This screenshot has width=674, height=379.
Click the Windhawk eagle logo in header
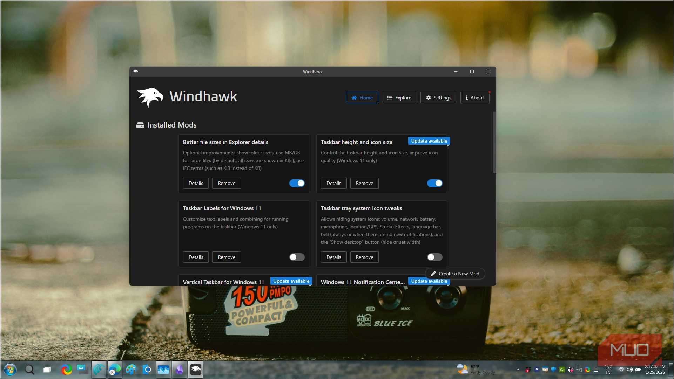(150, 97)
